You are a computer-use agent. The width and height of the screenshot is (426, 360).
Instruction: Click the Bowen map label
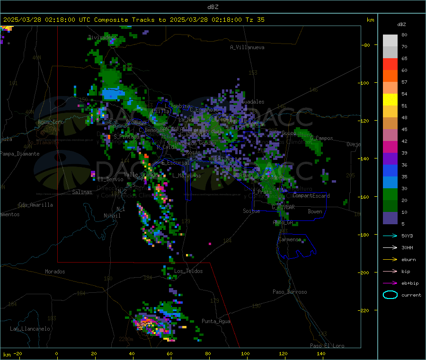(315, 211)
